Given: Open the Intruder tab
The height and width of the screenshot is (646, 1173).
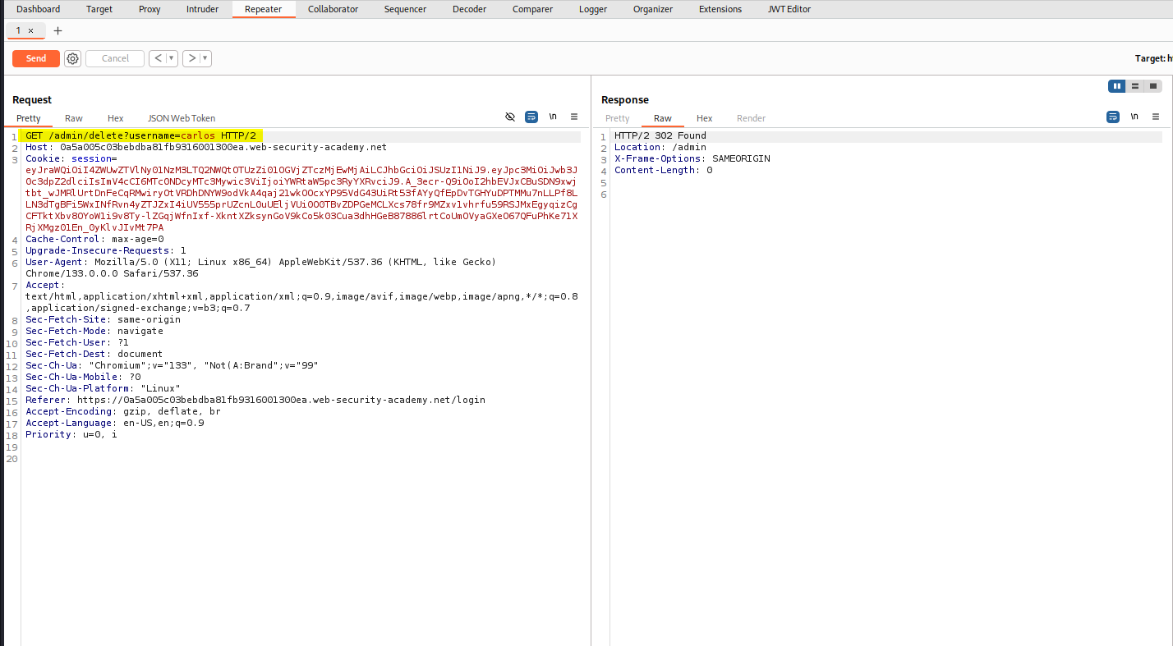Looking at the screenshot, I should tap(202, 9).
